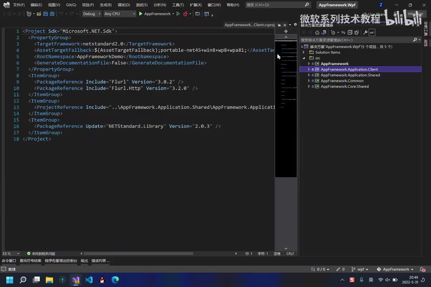
Task: Open Properties using the wrench icon
Action: click(x=365, y=32)
